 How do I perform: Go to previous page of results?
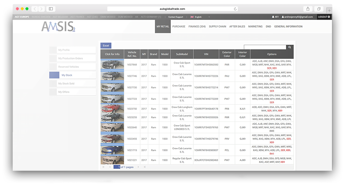tap(110, 167)
